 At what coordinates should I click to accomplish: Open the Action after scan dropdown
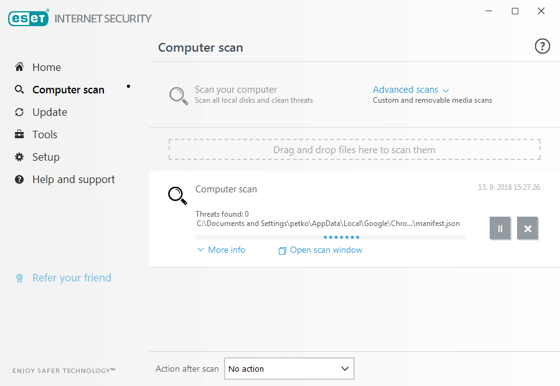(289, 369)
